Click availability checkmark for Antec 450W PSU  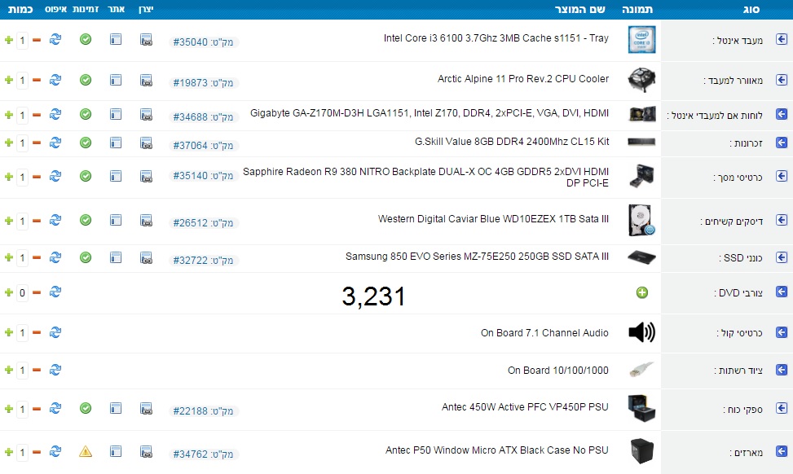coord(86,408)
